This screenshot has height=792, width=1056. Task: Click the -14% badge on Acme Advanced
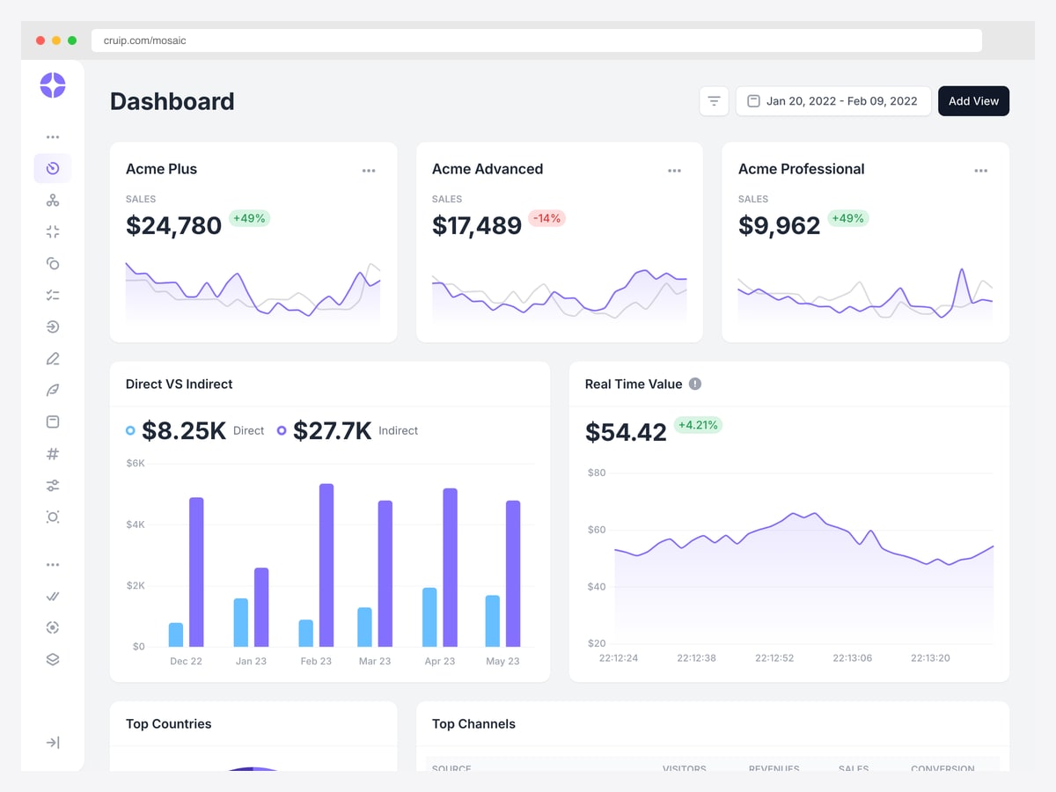547,218
